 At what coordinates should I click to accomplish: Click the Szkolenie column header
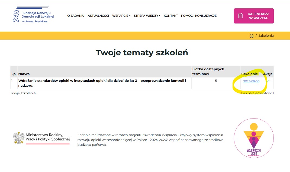pyautogui.click(x=249, y=74)
